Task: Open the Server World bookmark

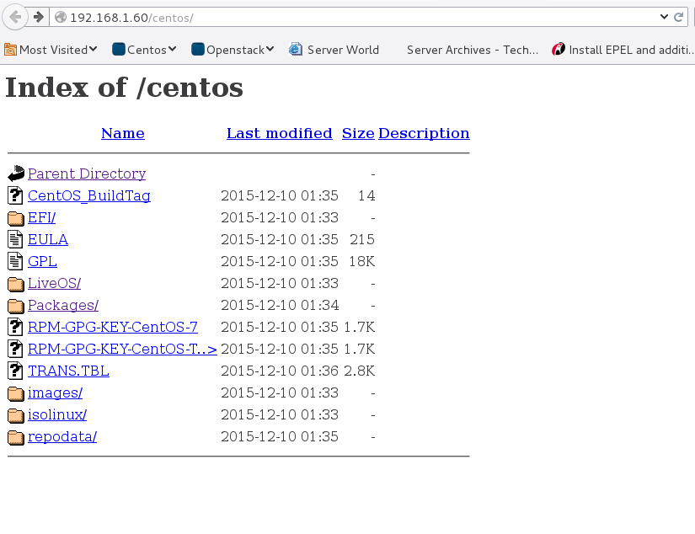Action: [x=334, y=50]
